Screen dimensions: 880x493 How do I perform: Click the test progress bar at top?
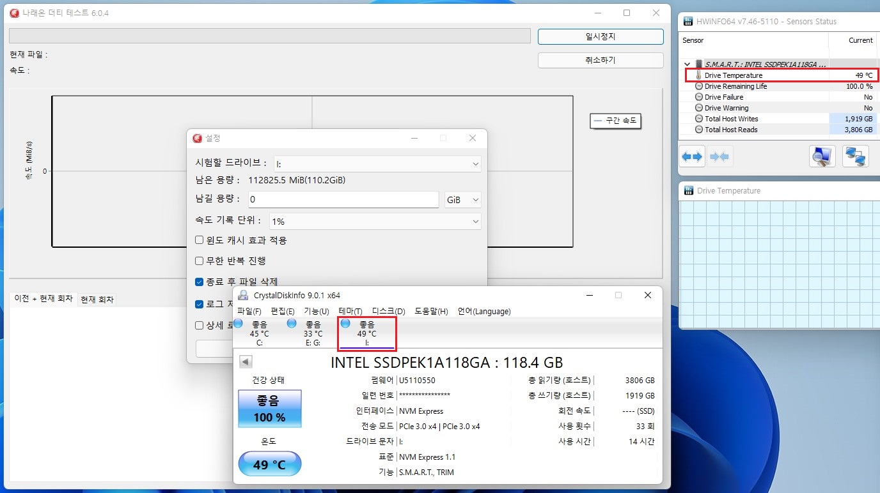point(270,36)
